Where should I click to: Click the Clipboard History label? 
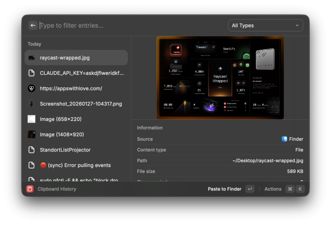tap(57, 189)
